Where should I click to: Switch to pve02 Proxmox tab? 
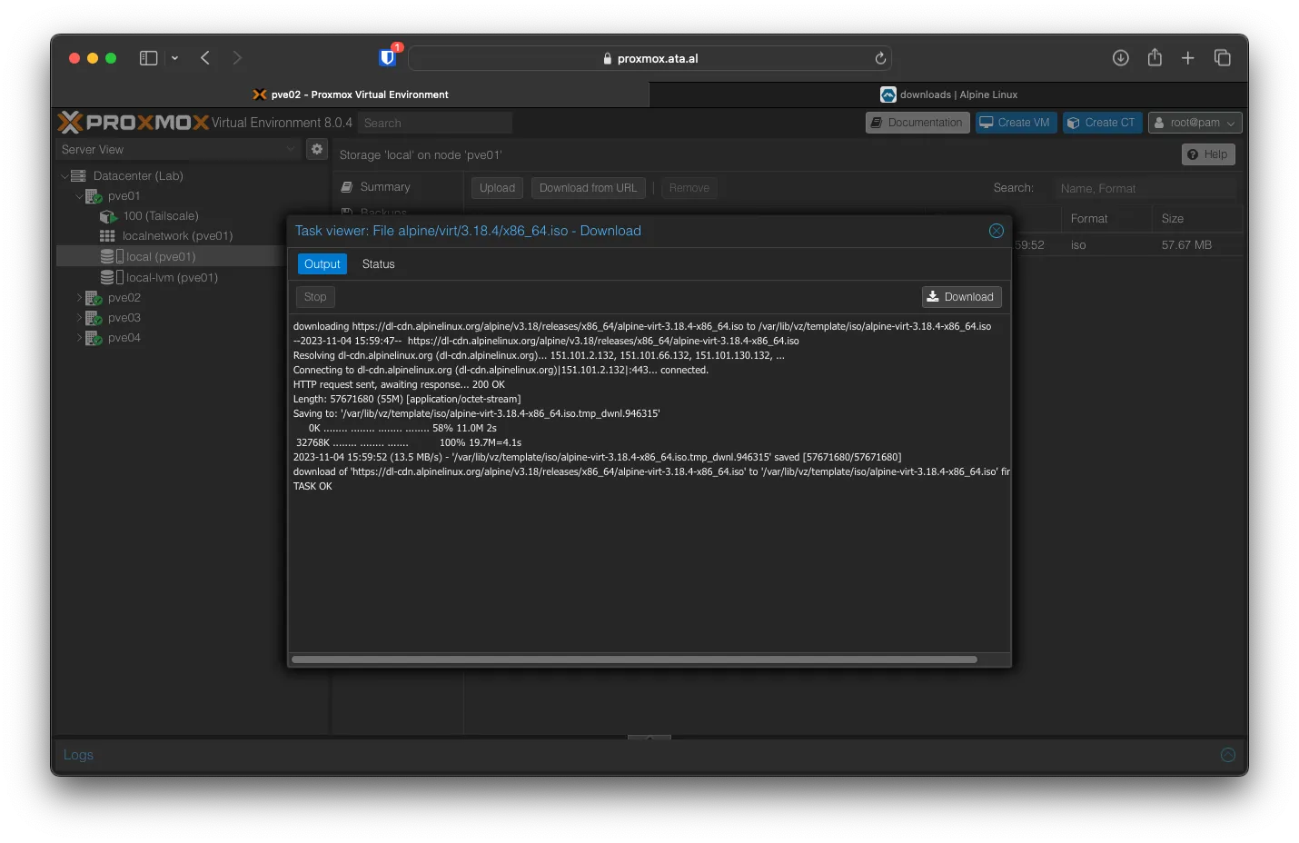(x=351, y=94)
